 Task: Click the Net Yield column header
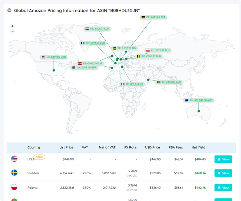point(198,147)
